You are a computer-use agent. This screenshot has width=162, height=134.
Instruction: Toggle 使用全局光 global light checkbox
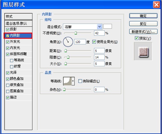(x=94, y=42)
